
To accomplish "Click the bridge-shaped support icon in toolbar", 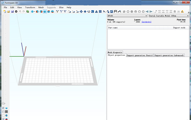I will pos(116,11).
